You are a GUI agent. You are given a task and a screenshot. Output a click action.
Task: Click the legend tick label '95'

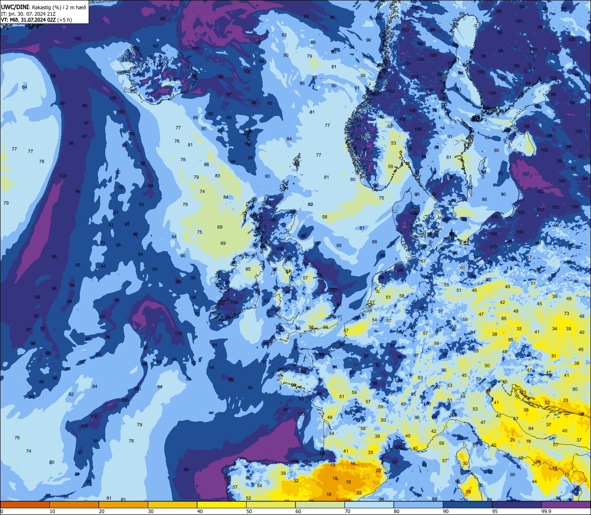(495, 511)
